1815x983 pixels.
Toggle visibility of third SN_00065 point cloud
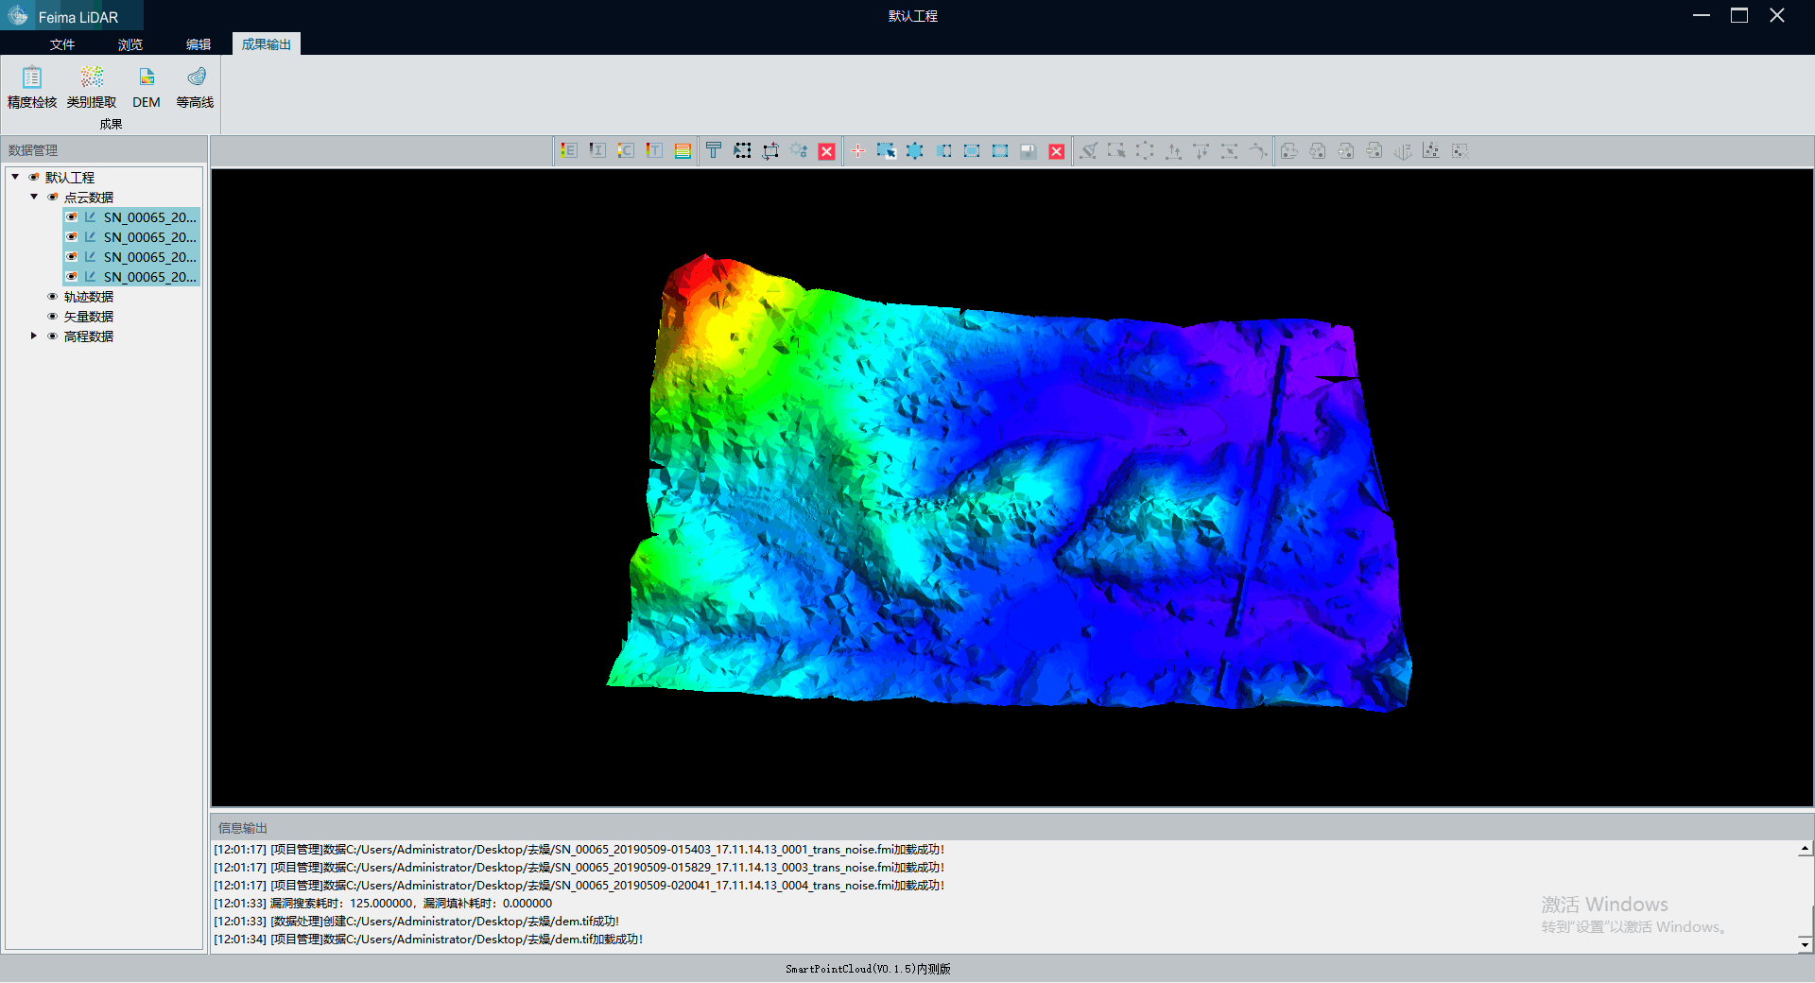72,256
